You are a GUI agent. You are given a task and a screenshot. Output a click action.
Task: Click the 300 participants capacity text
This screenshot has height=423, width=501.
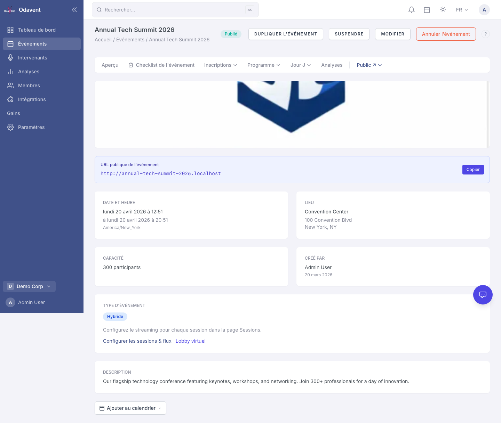(x=122, y=267)
